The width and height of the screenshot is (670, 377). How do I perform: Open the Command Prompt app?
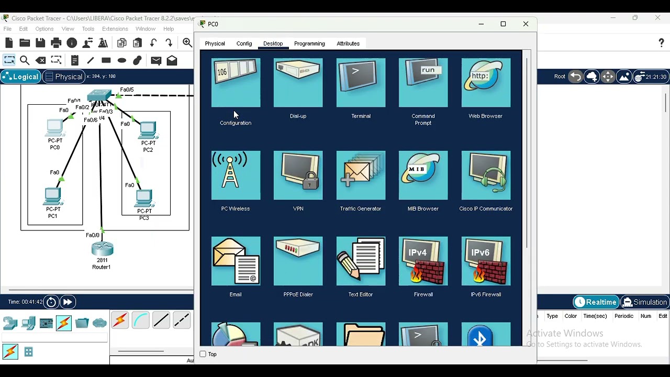pos(423,83)
